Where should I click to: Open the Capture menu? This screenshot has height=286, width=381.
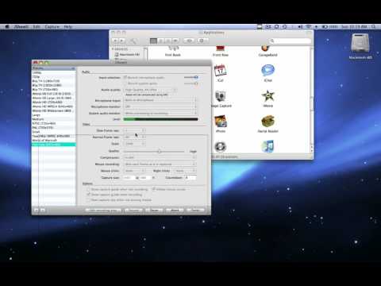(x=52, y=27)
